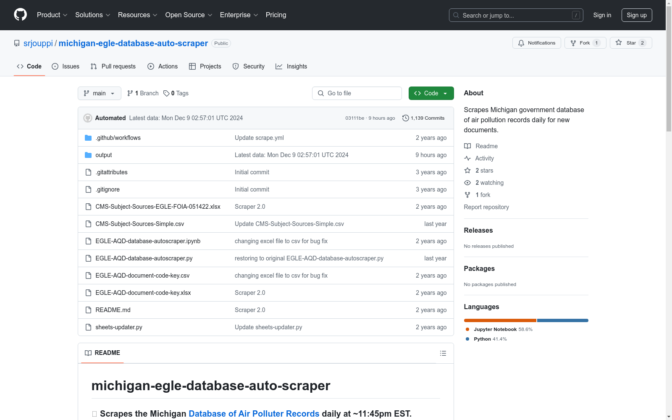The image size is (672, 420).
Task: Click the commit history clock icon
Action: click(x=405, y=118)
